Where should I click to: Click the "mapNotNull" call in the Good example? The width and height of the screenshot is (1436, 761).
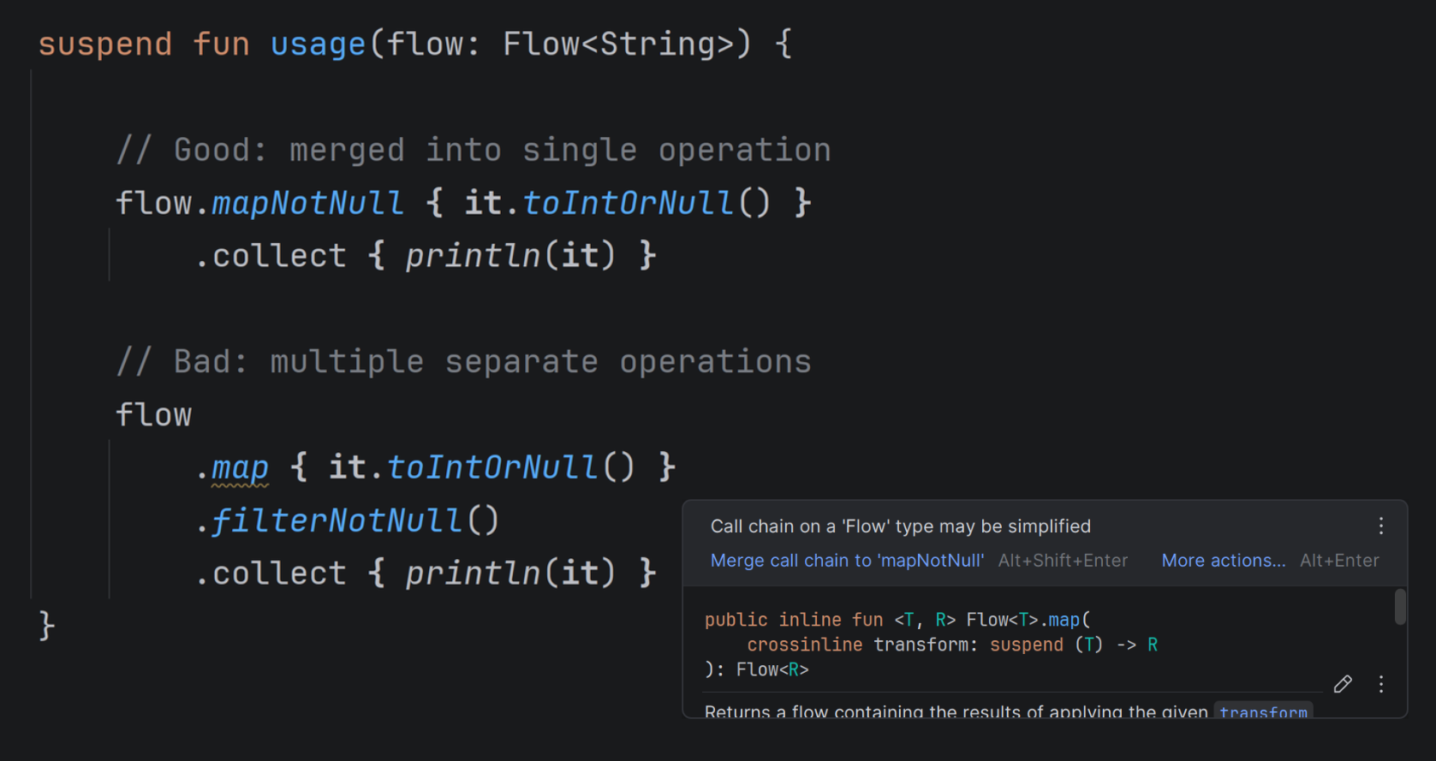[x=307, y=203]
